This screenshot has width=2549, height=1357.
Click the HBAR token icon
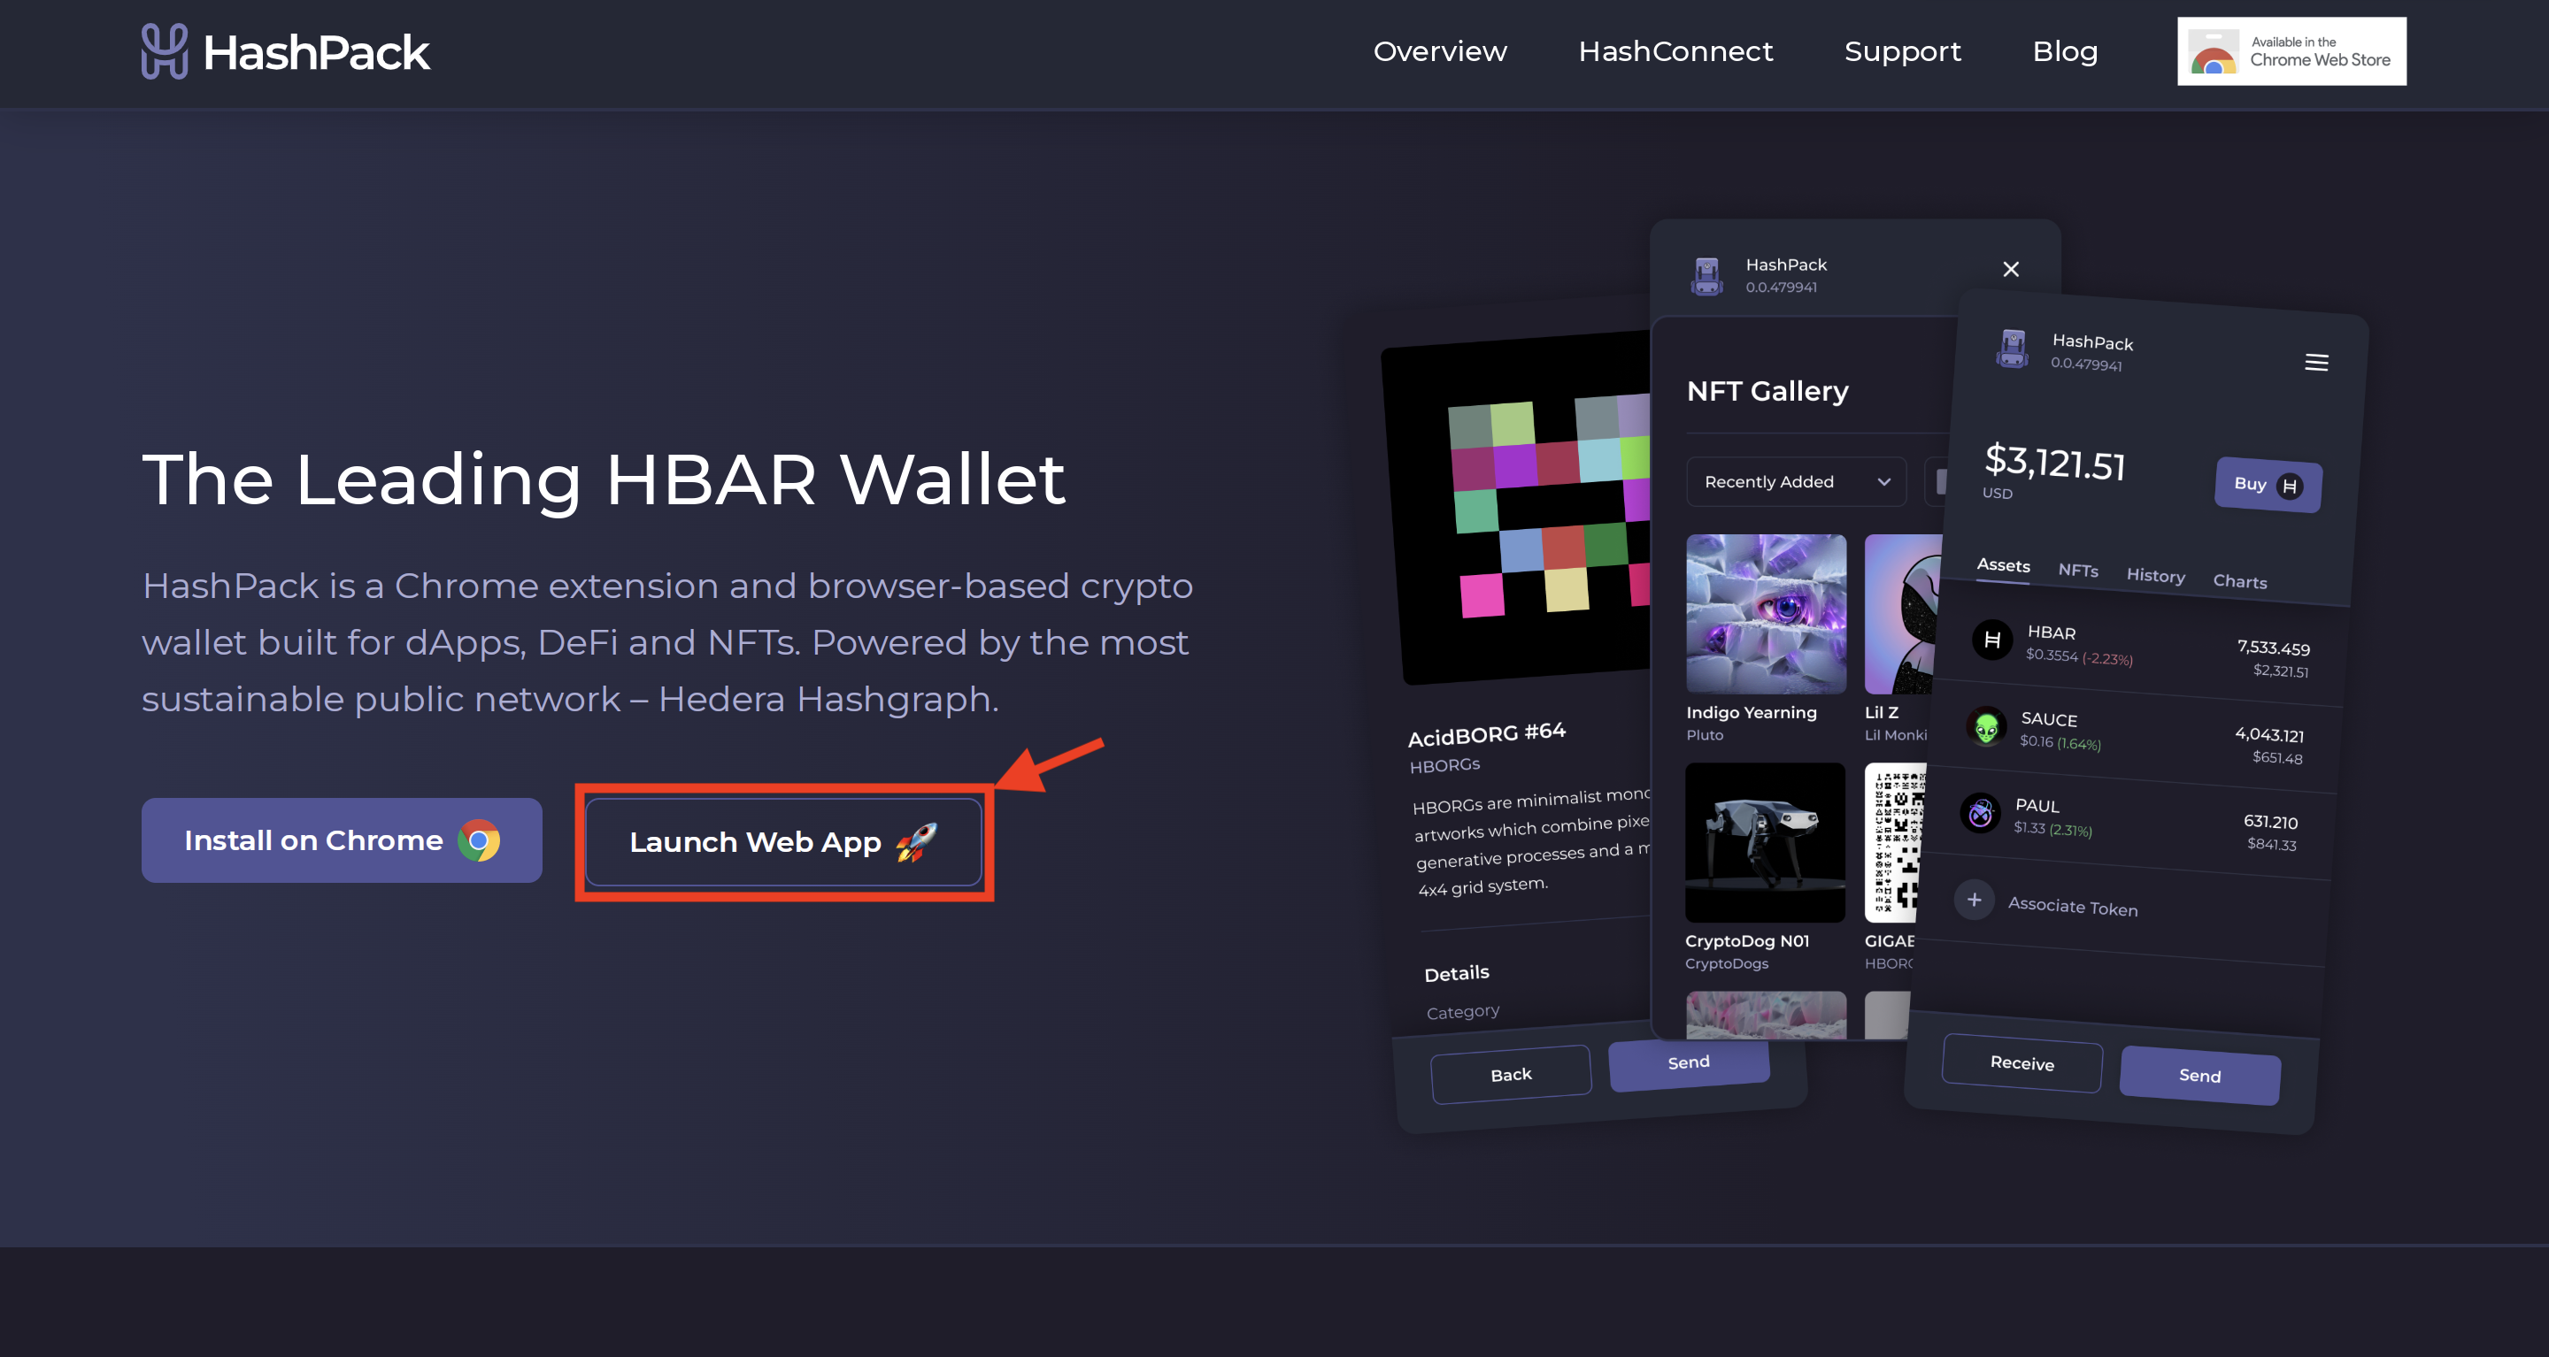1992,640
